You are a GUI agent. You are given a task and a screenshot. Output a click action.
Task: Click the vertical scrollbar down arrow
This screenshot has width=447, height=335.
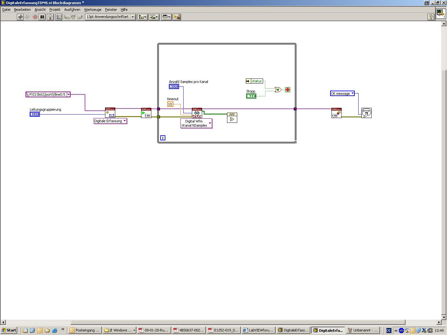point(444,317)
